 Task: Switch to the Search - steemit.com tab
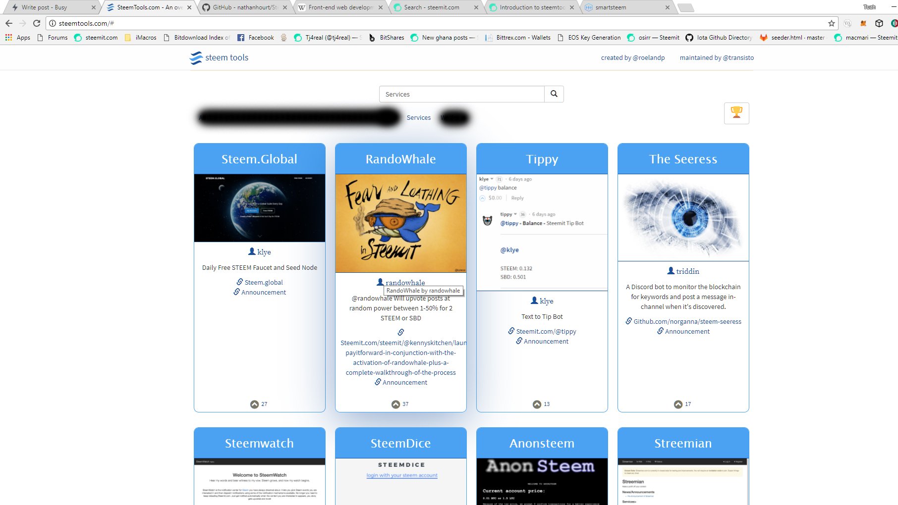435,7
